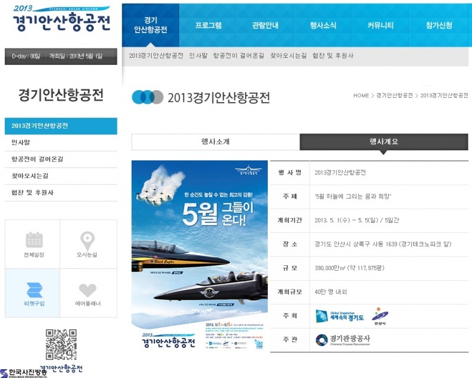This screenshot has width=472, height=378.
Task: Open the 경기 안산항공전 main menu
Action: (x=150, y=25)
